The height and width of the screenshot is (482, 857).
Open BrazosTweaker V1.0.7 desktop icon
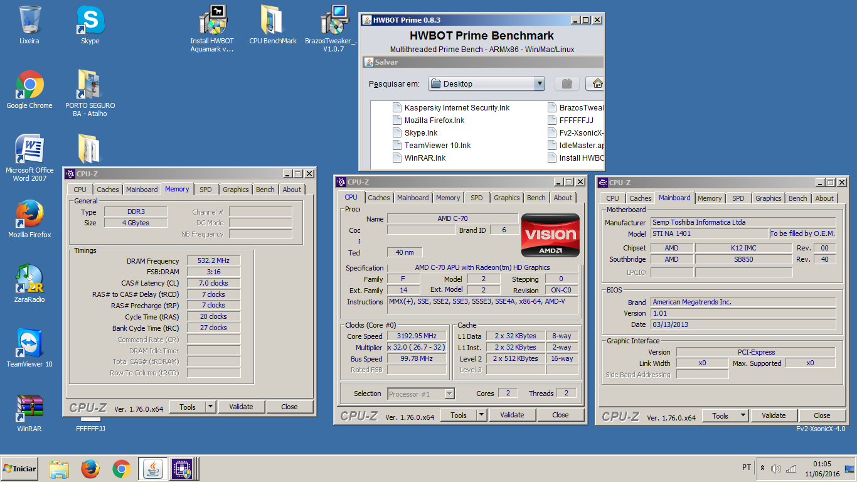click(x=334, y=28)
